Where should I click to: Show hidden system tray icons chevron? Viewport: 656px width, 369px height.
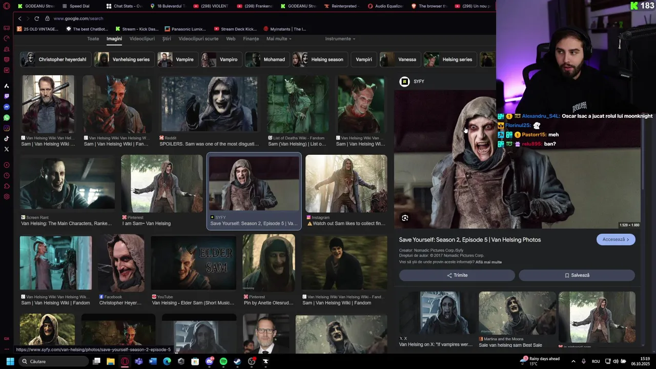click(x=573, y=361)
